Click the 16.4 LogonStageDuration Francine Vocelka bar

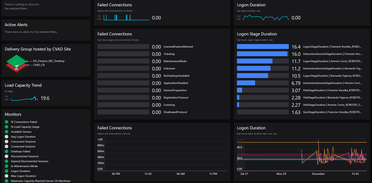coord(263,47)
